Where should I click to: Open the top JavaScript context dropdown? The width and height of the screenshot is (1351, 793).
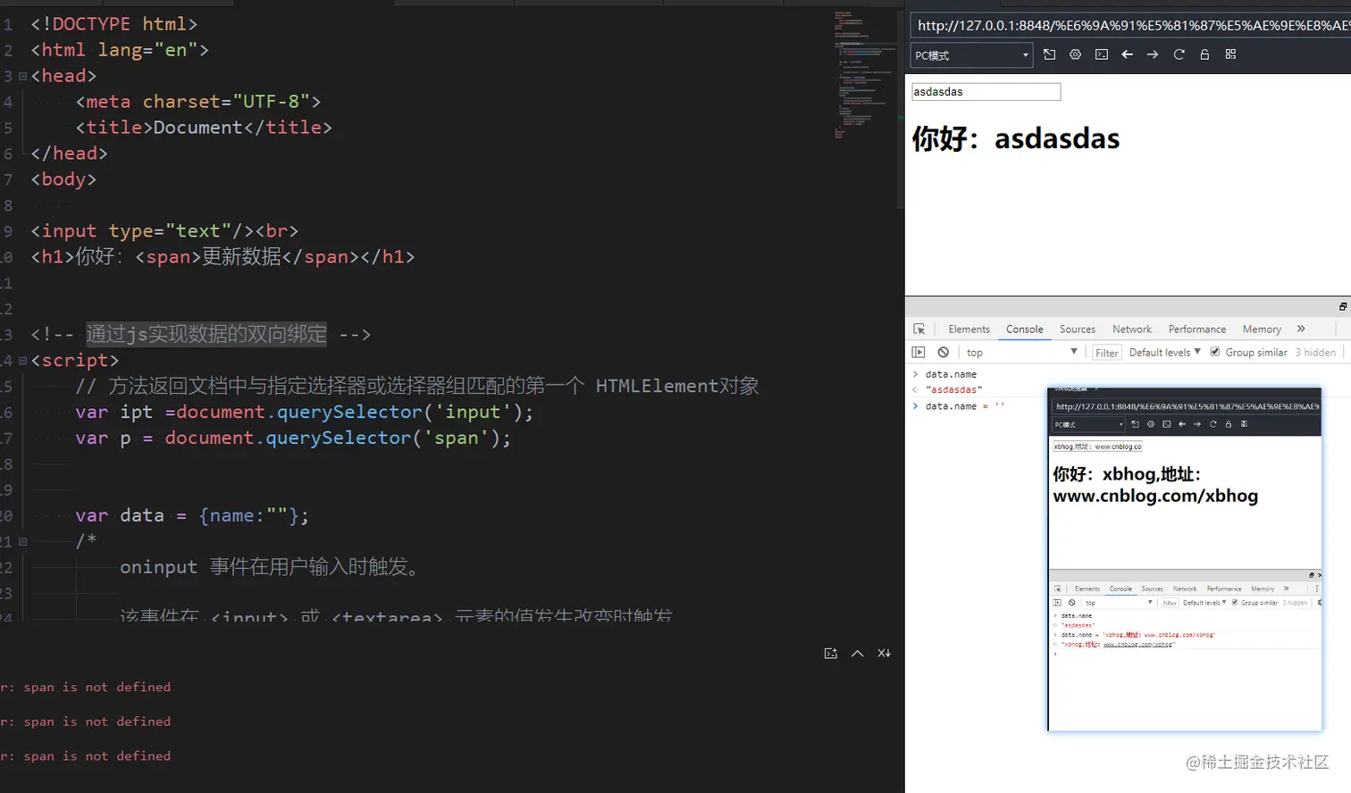(1021, 352)
